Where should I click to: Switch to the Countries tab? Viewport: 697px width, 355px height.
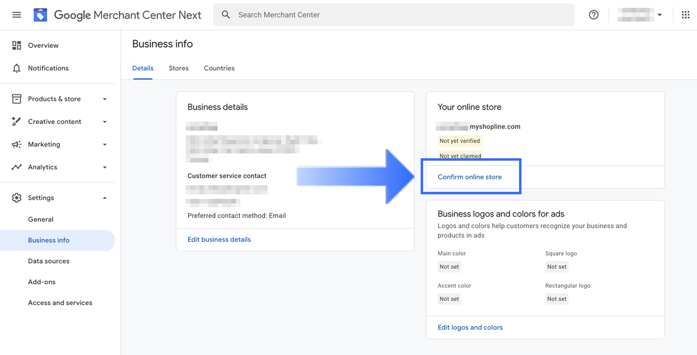pyautogui.click(x=219, y=68)
